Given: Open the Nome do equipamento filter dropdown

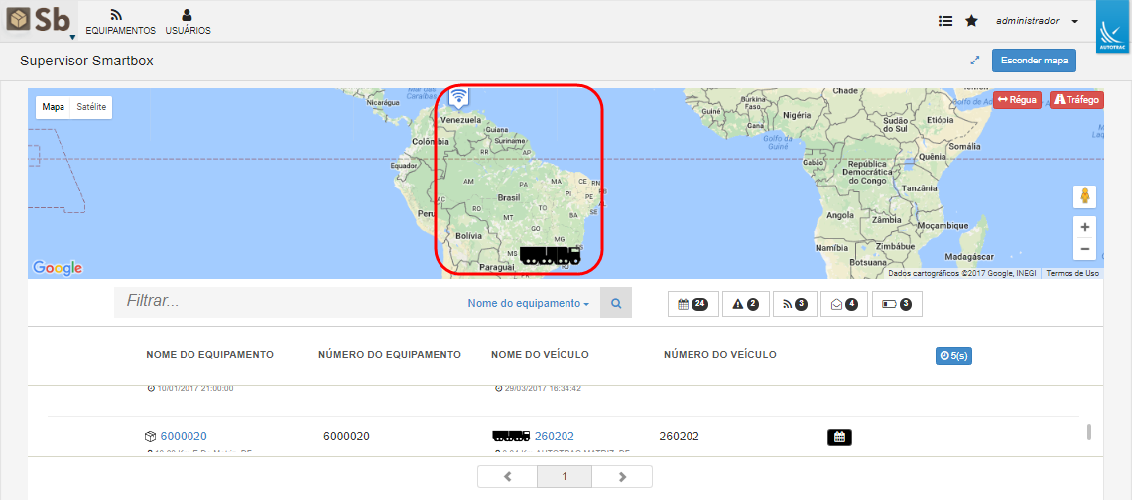Looking at the screenshot, I should tap(529, 304).
